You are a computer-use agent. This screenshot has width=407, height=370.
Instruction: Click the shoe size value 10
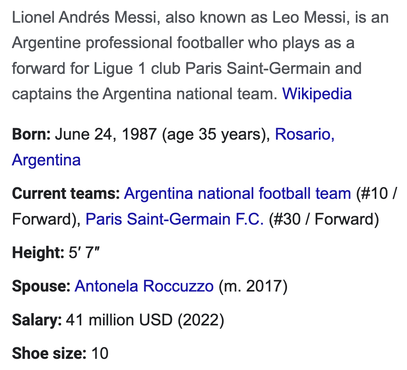pyautogui.click(x=100, y=353)
